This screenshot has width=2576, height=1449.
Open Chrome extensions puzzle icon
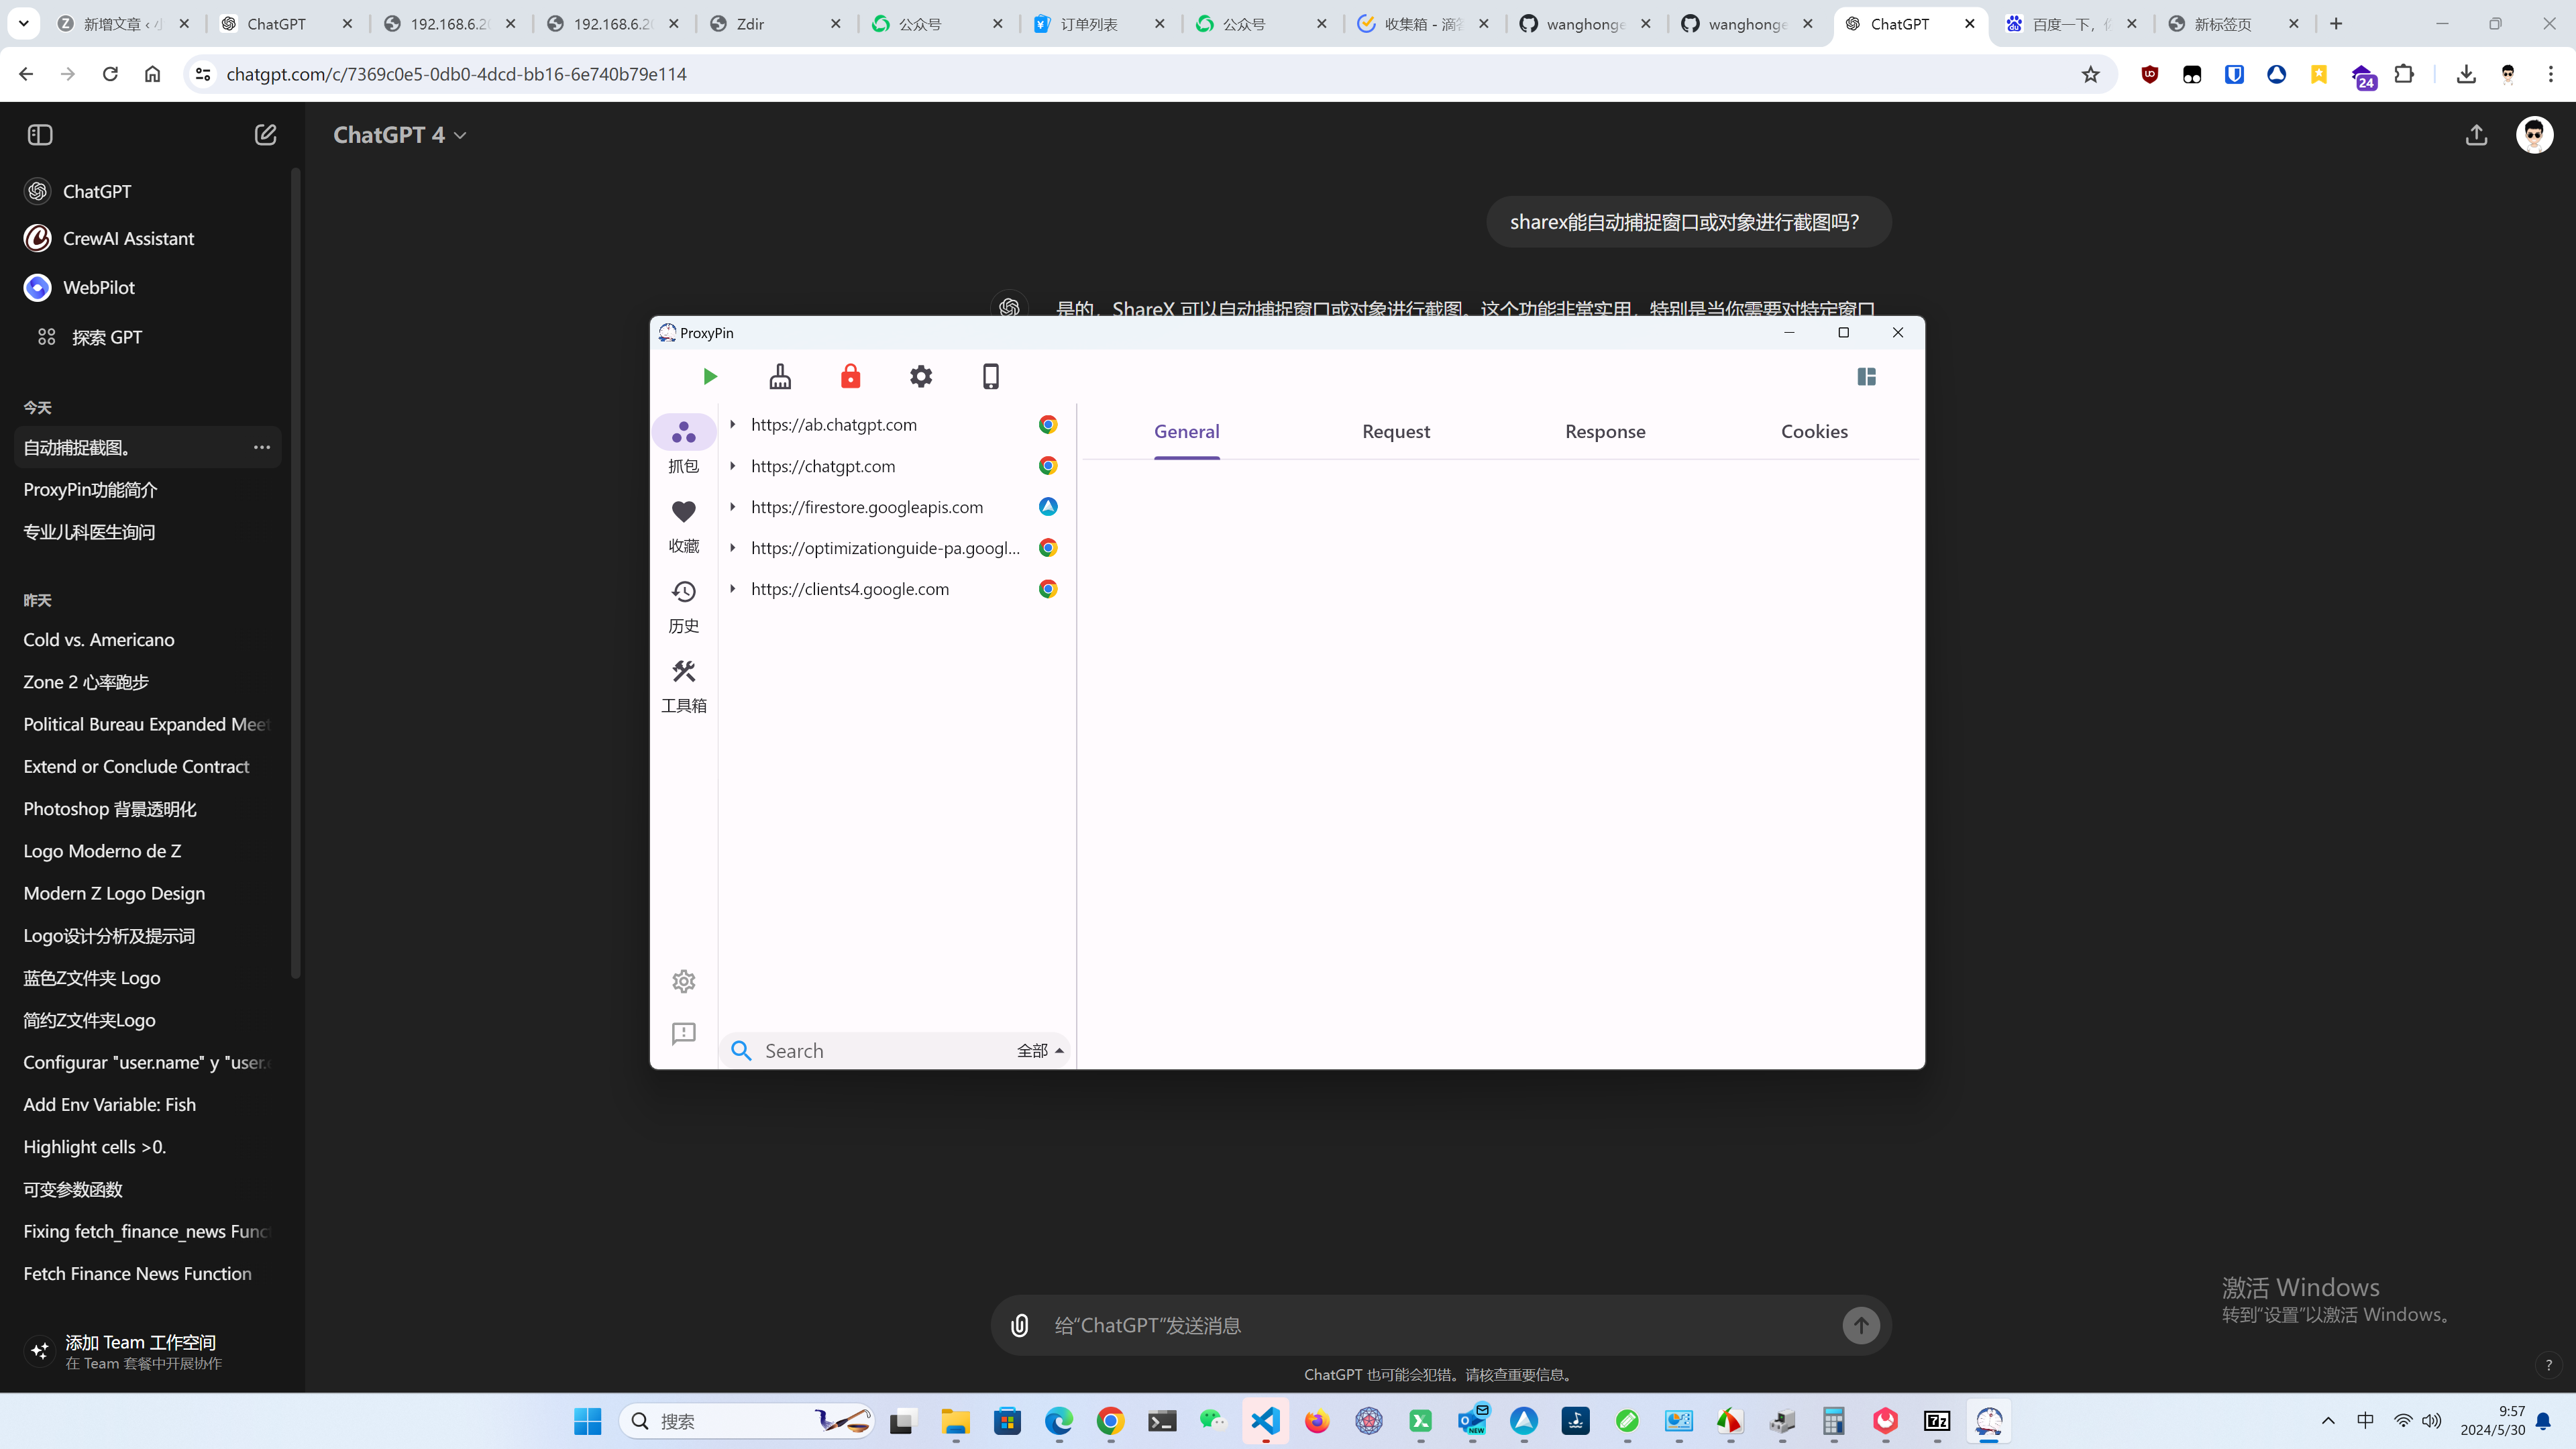click(x=2404, y=74)
